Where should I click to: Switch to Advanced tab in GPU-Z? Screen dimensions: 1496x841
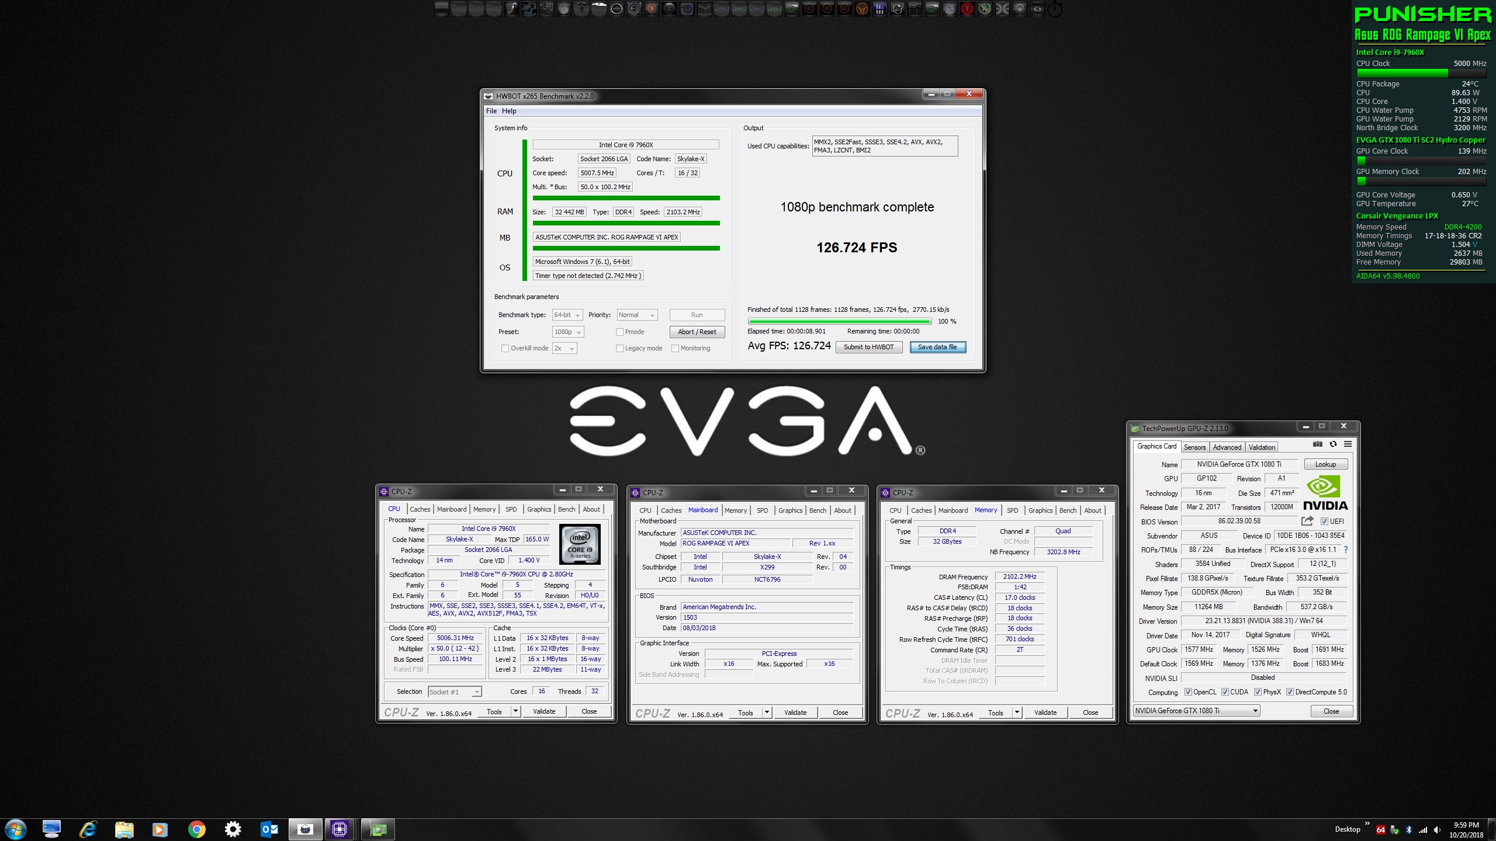click(1227, 447)
